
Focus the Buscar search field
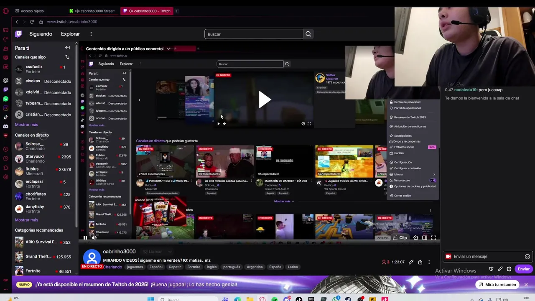click(x=254, y=34)
